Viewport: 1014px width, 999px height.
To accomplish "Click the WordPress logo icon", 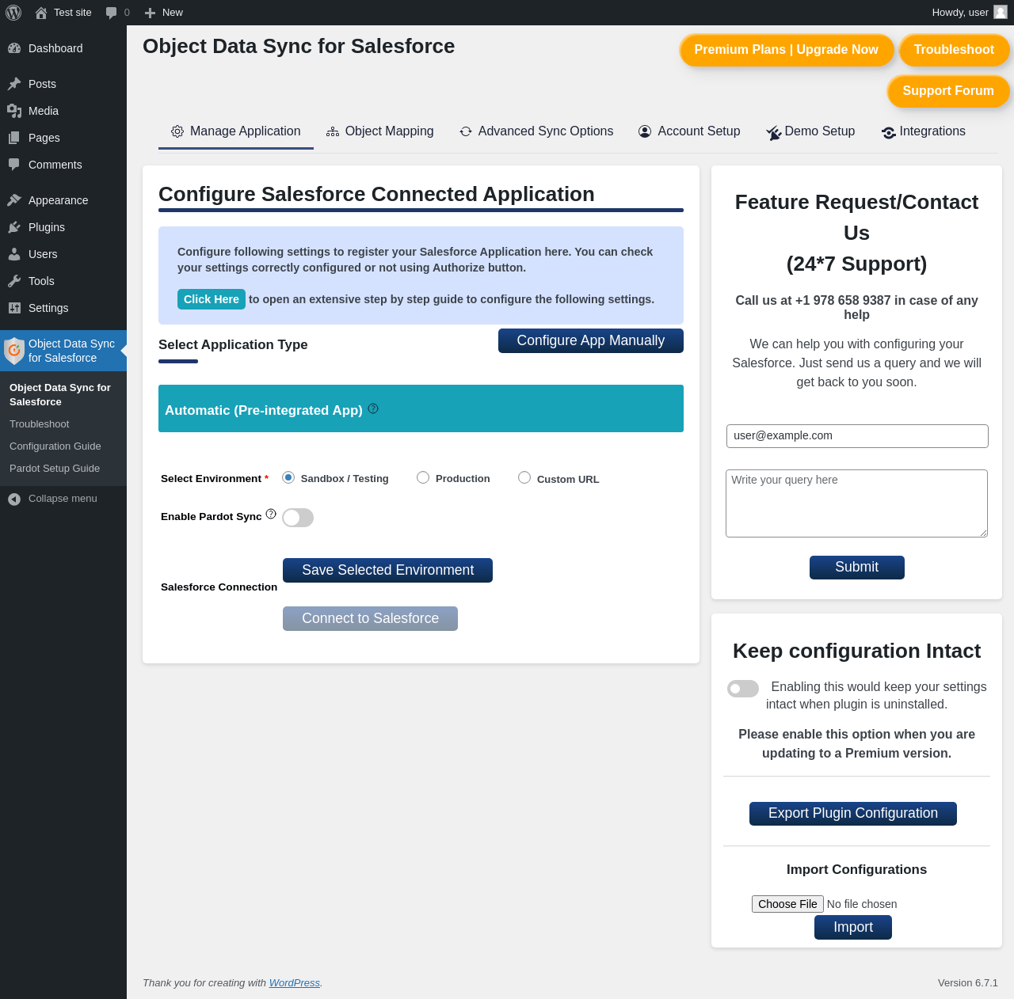I will (13, 13).
